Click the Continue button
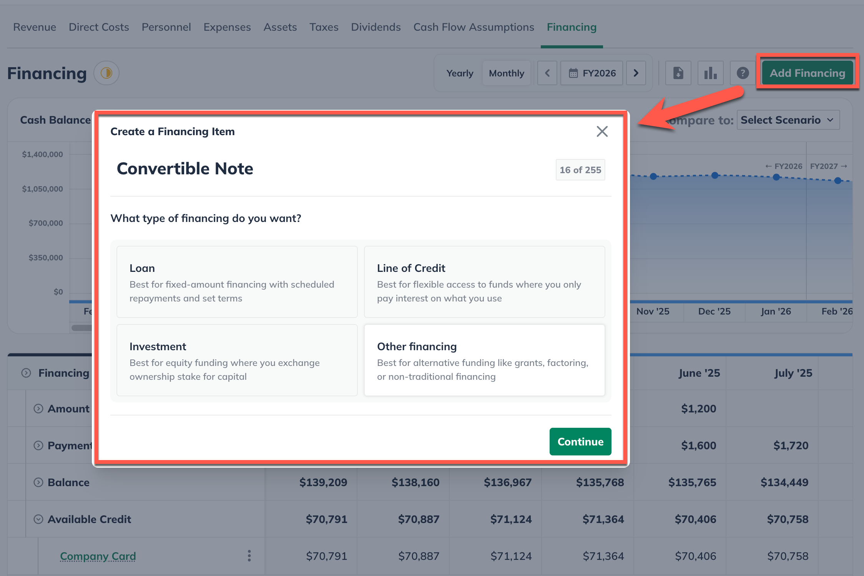This screenshot has height=576, width=864. [580, 442]
